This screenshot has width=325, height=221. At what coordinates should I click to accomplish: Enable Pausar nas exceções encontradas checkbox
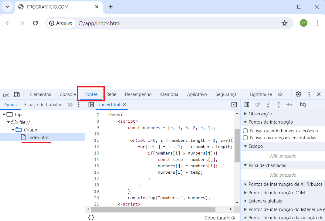245,138
